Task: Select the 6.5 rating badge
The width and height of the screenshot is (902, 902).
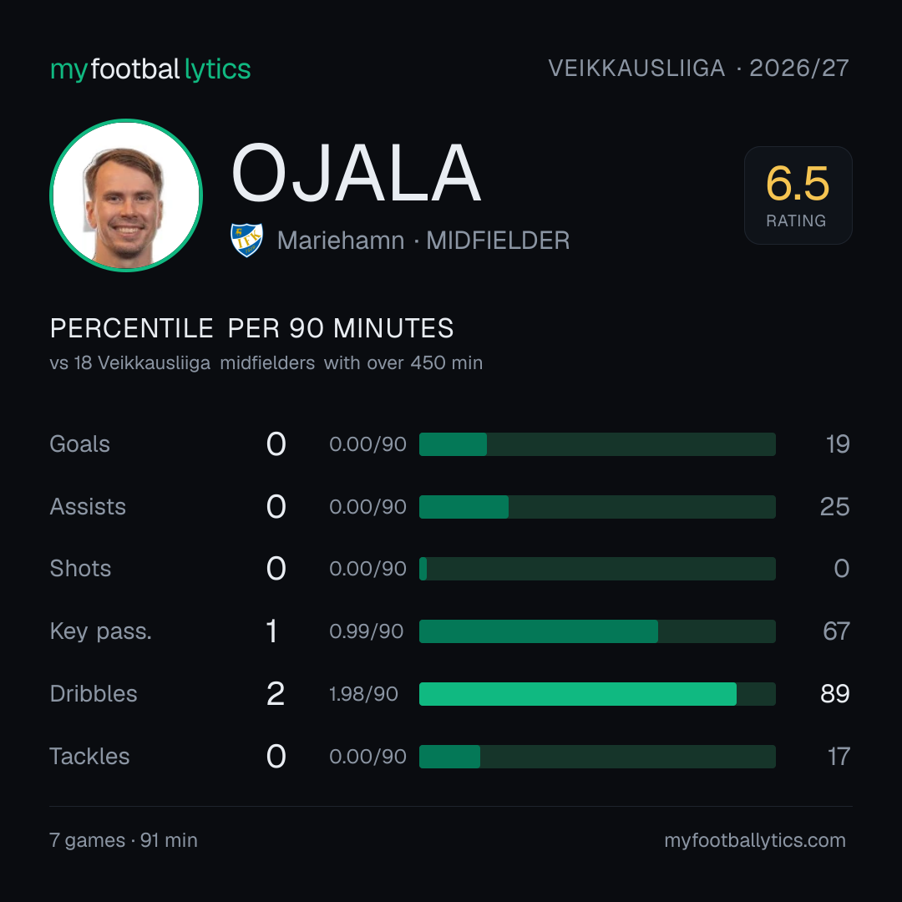Action: [798, 195]
